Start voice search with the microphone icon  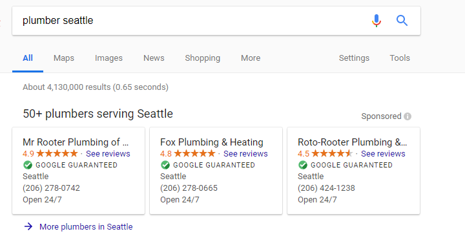click(377, 21)
